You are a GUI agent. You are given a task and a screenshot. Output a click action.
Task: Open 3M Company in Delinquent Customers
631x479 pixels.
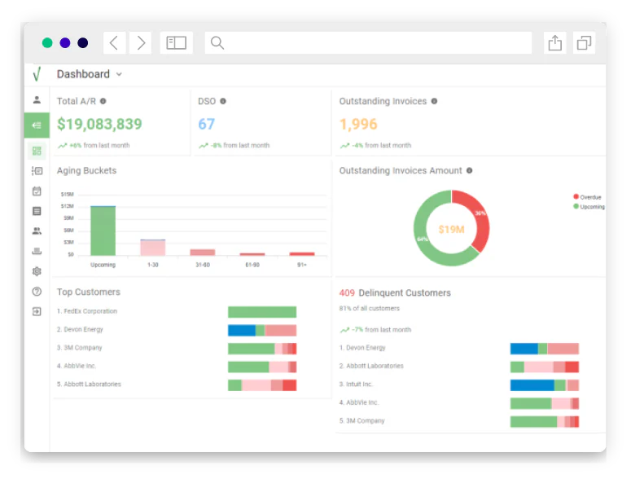pos(362,420)
